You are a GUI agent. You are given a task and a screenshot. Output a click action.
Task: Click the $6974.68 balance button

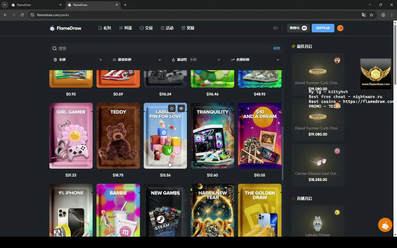(323, 28)
